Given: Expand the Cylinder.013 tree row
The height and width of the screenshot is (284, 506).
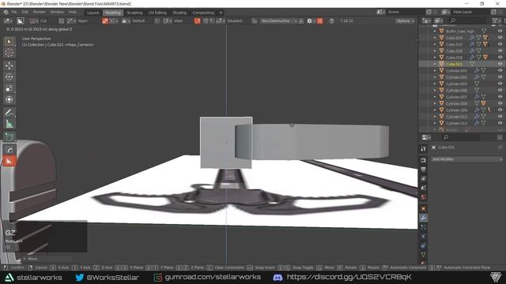Looking at the screenshot, I should click(435, 123).
